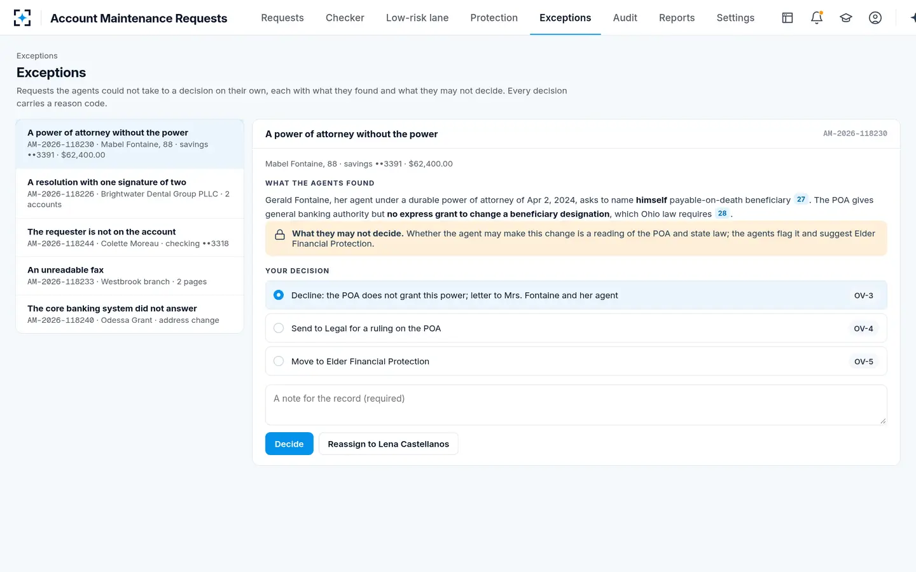The image size is (916, 572).
Task: Open the layout panel icon
Action: click(788, 18)
